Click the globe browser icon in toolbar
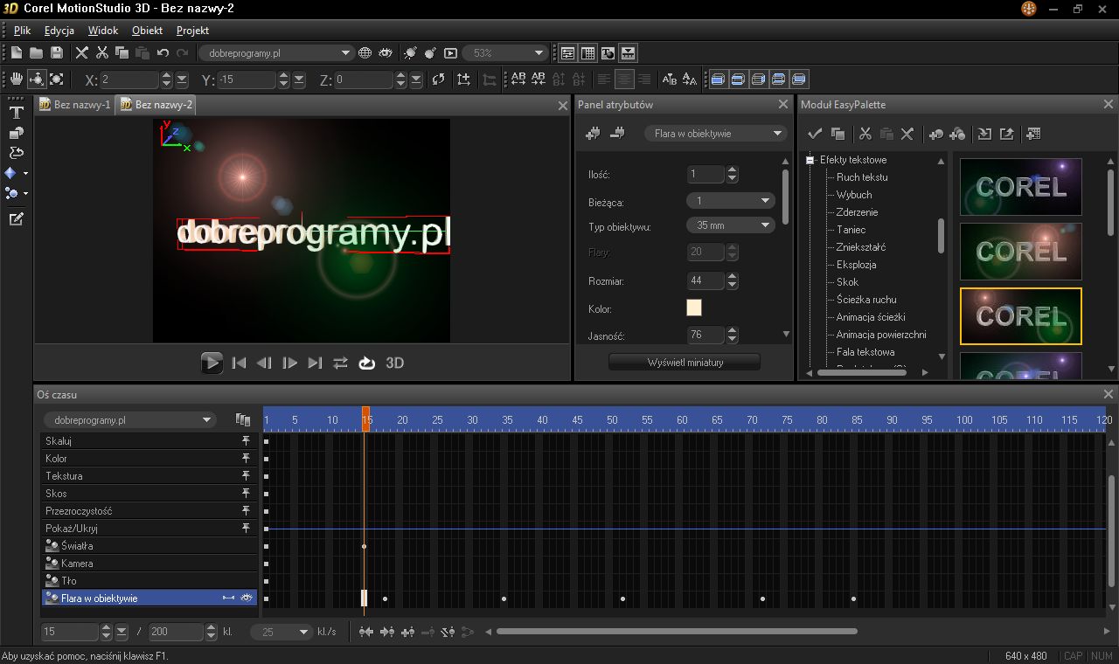 (365, 52)
